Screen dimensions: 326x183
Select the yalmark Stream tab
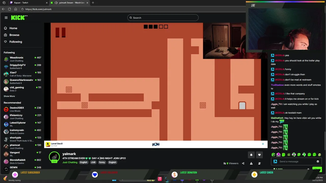[70, 3]
